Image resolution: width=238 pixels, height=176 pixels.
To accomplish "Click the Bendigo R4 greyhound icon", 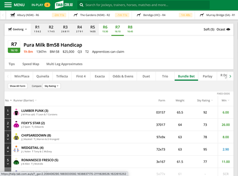I will pos(139,15).
